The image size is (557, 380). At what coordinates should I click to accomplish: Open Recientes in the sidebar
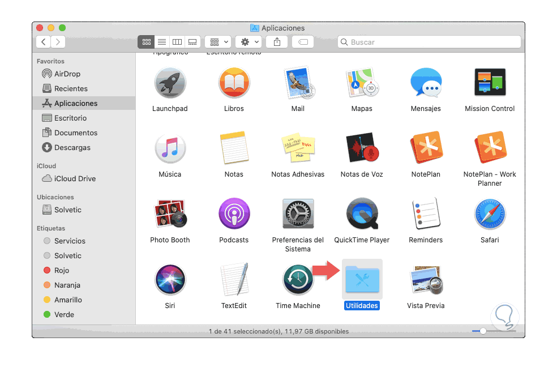click(84, 88)
